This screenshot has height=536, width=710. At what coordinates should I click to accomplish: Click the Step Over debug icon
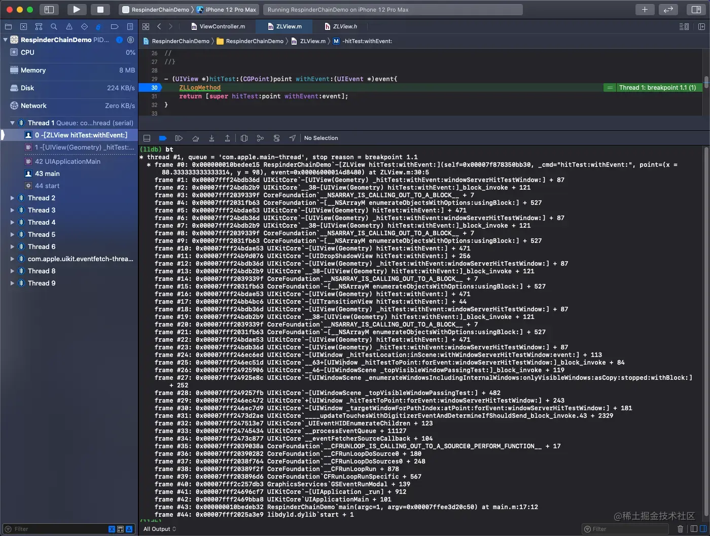tap(195, 138)
